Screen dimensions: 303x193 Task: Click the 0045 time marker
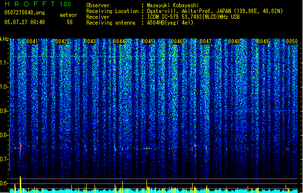tap(148, 41)
